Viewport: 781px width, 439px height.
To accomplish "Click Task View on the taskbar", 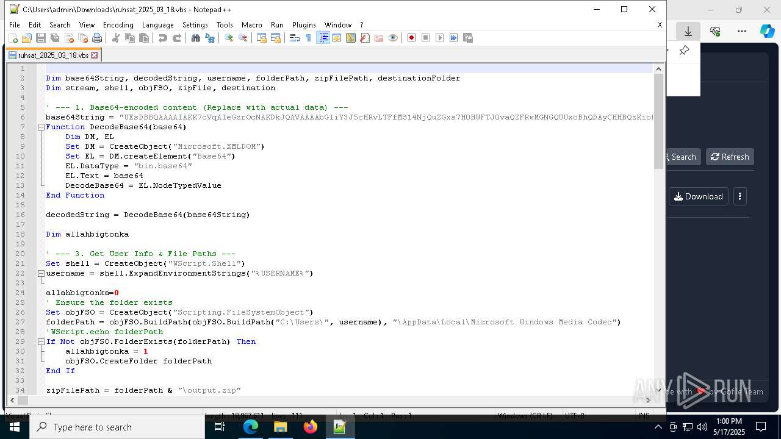I will [x=220, y=427].
